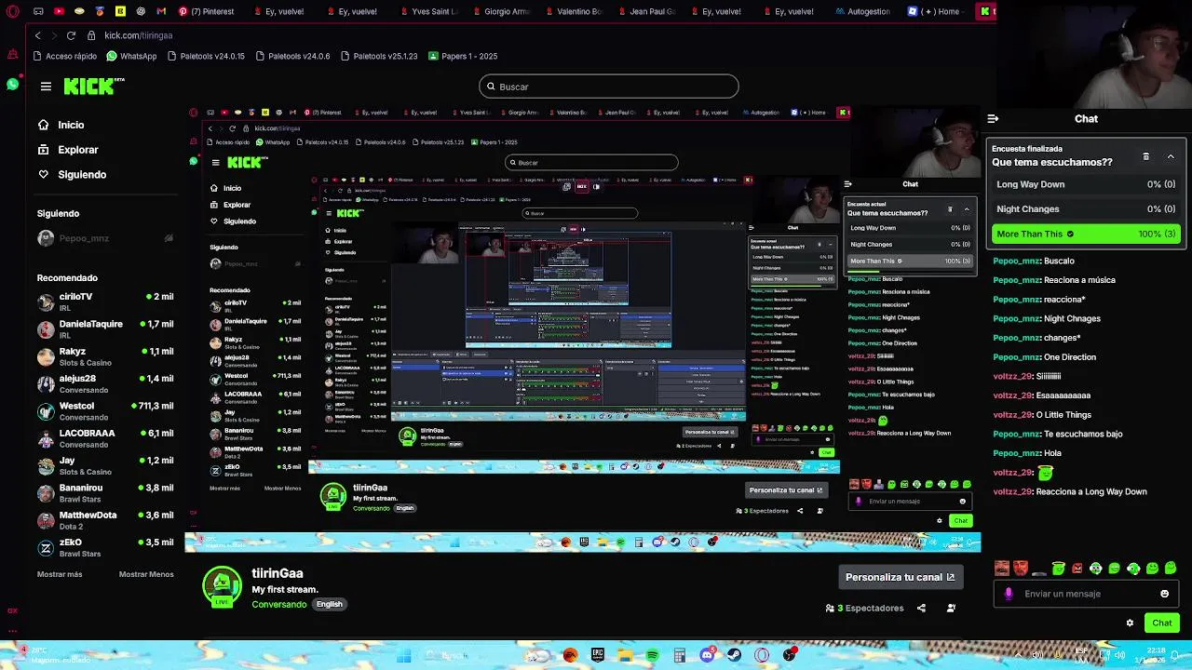1192x670 pixels.
Task: Click 3 Espectadores viewer count
Action: (x=864, y=608)
